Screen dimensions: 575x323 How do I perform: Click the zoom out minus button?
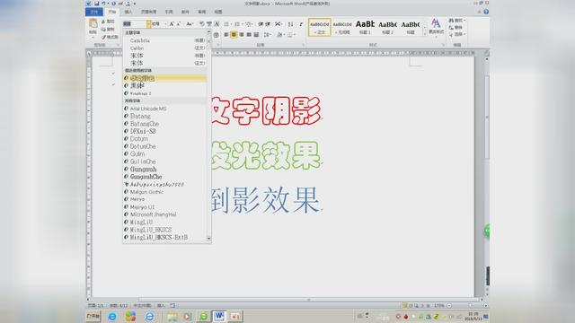pyautogui.click(x=449, y=305)
